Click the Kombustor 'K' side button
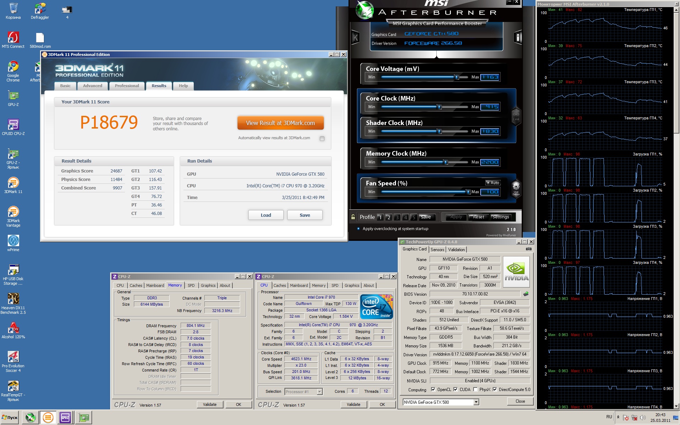The height and width of the screenshot is (425, 680). [355, 37]
